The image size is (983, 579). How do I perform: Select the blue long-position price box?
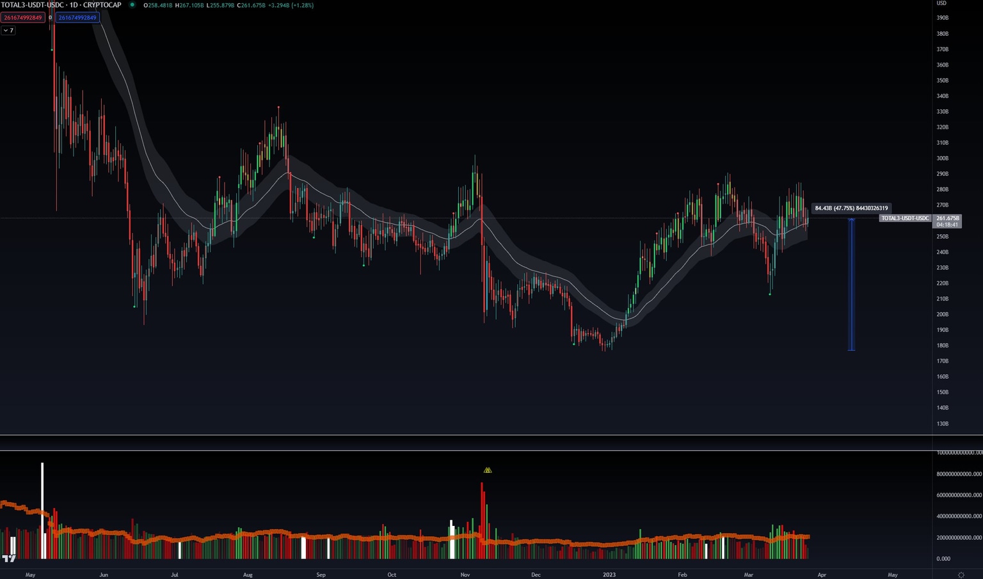coord(77,17)
